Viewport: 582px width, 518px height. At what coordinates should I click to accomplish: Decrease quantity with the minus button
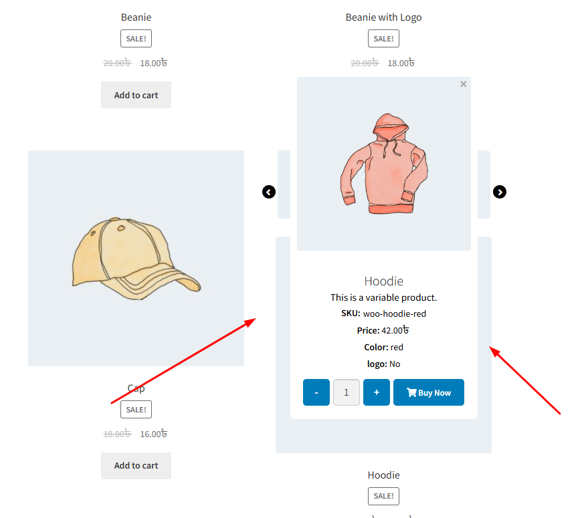point(316,392)
